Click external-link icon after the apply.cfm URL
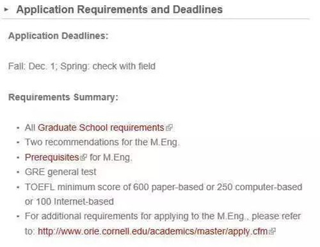The height and width of the screenshot is (247, 320). [272, 231]
